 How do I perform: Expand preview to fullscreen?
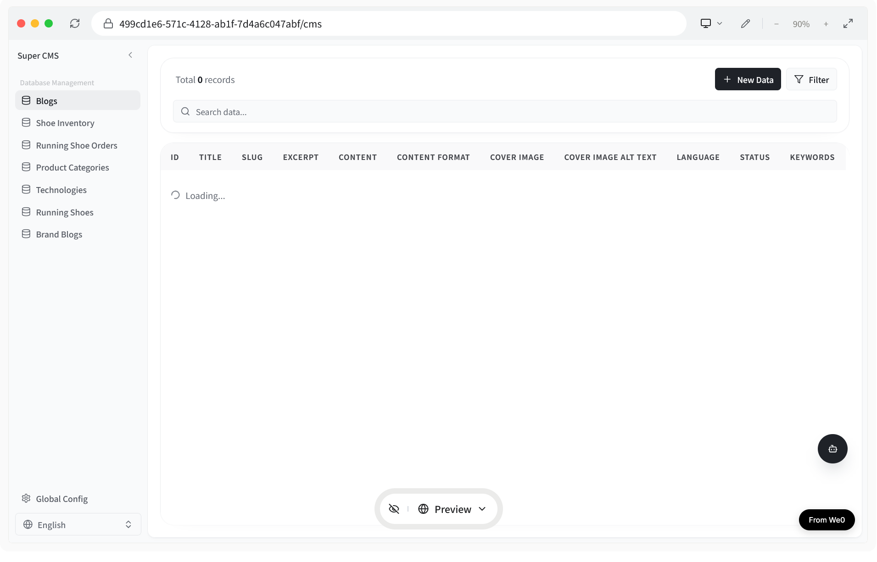click(848, 23)
